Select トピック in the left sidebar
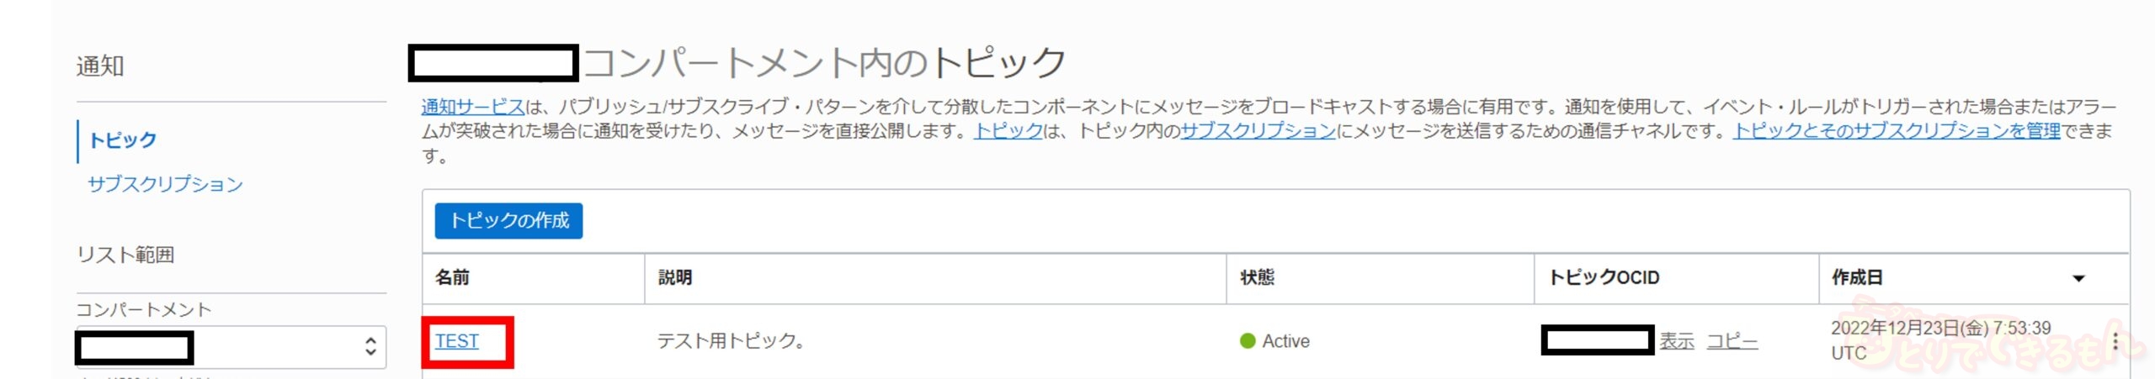Viewport: 2155px width, 379px height. click(123, 140)
